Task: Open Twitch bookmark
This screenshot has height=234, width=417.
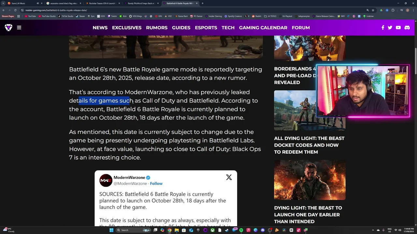Action: 112,16
